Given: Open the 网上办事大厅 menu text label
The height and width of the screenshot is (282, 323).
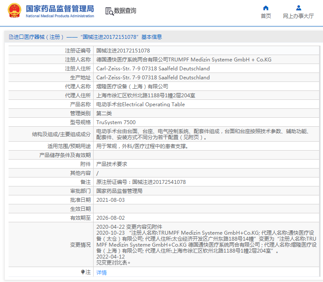Looking at the screenshot, I should click(x=298, y=16).
